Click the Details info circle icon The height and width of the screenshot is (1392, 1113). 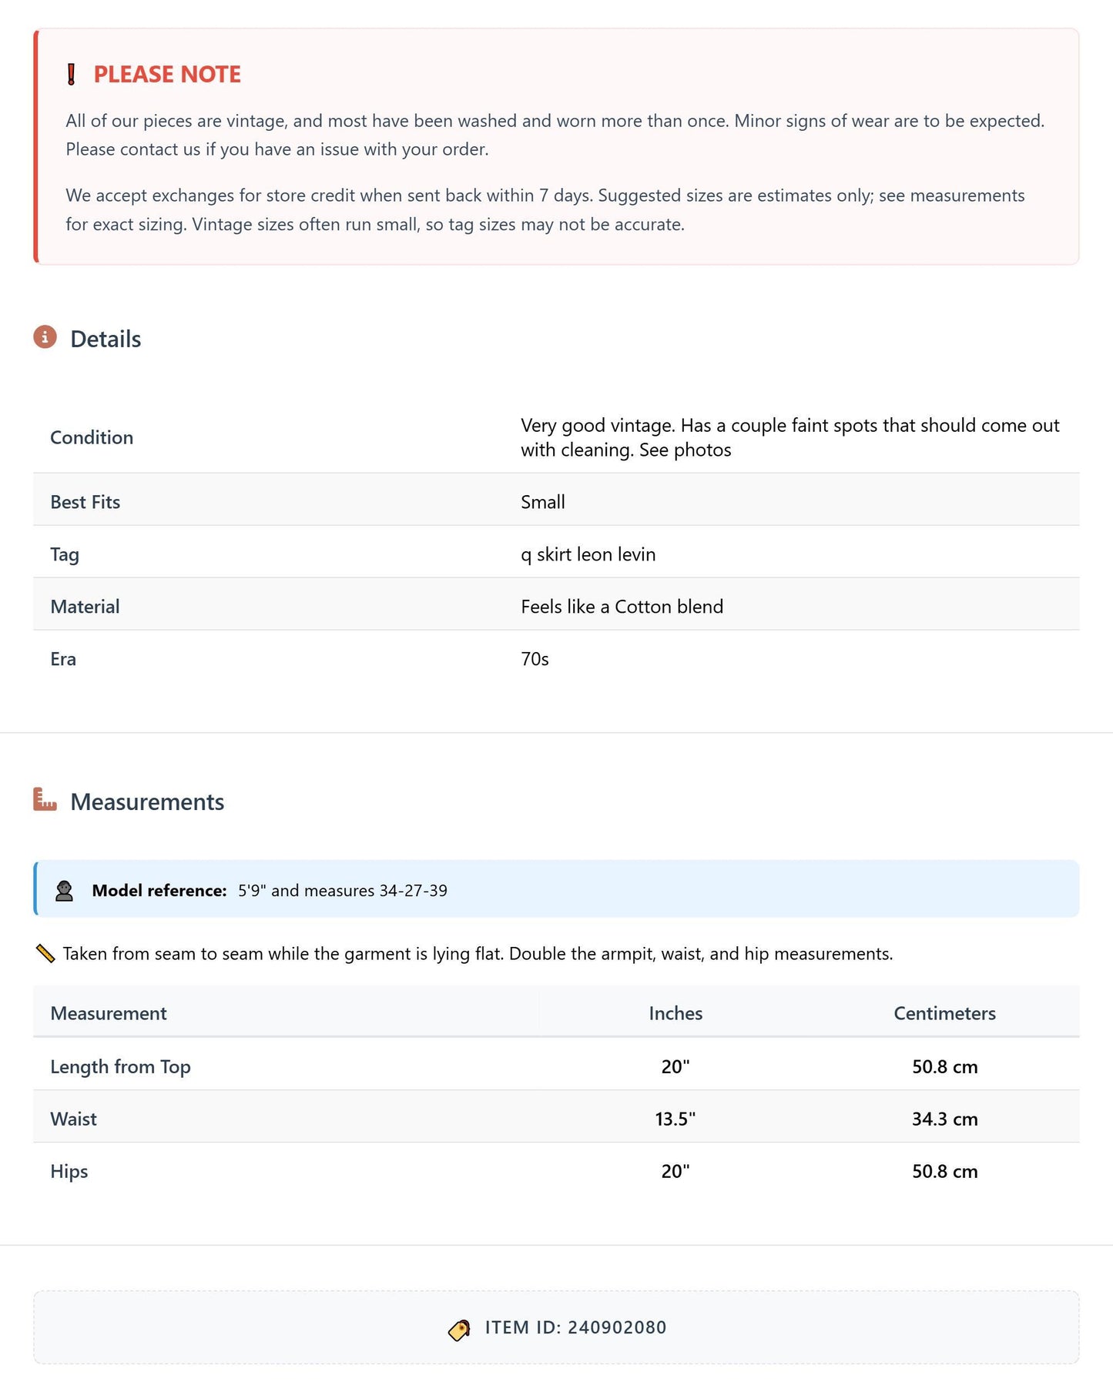(45, 336)
